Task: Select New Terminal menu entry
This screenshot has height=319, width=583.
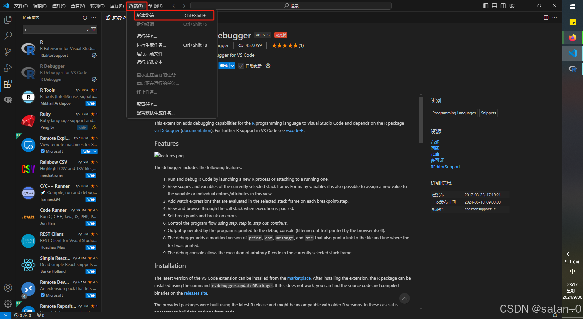Action: [x=172, y=15]
